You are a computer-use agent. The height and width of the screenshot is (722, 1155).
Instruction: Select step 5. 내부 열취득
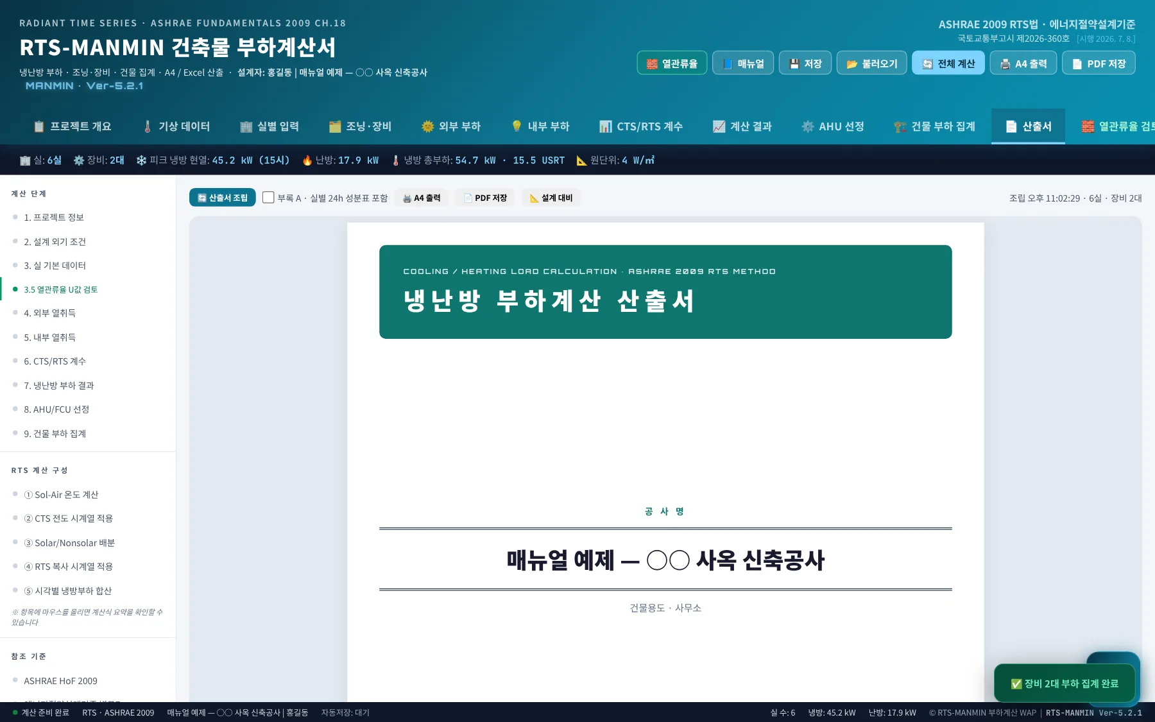(x=88, y=338)
